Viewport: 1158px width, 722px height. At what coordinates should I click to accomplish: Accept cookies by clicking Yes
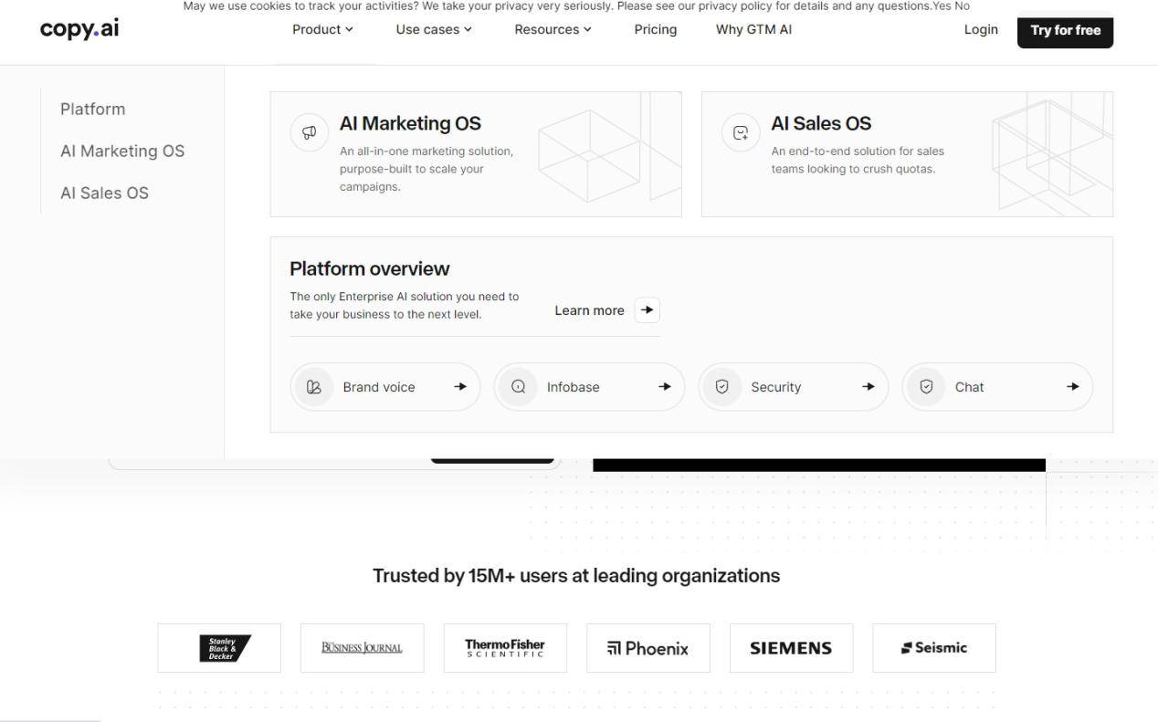pyautogui.click(x=942, y=5)
